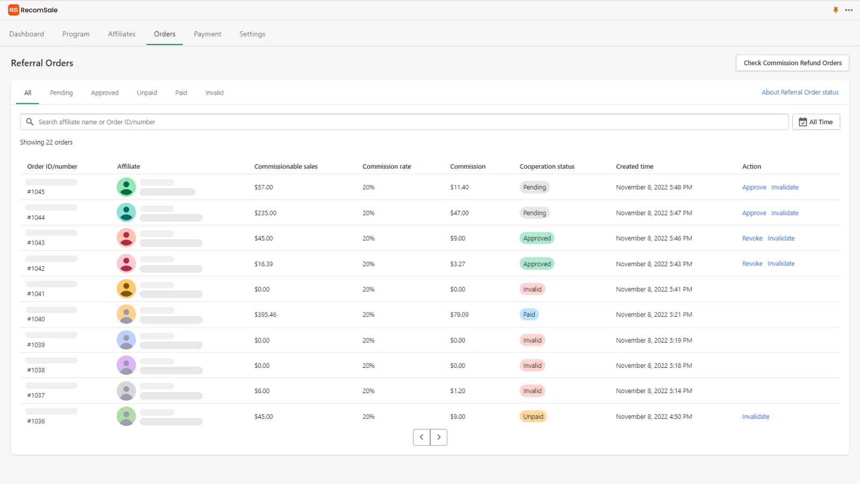Click the affiliate avatar for order #1043
The width and height of the screenshot is (860, 484).
[126, 238]
